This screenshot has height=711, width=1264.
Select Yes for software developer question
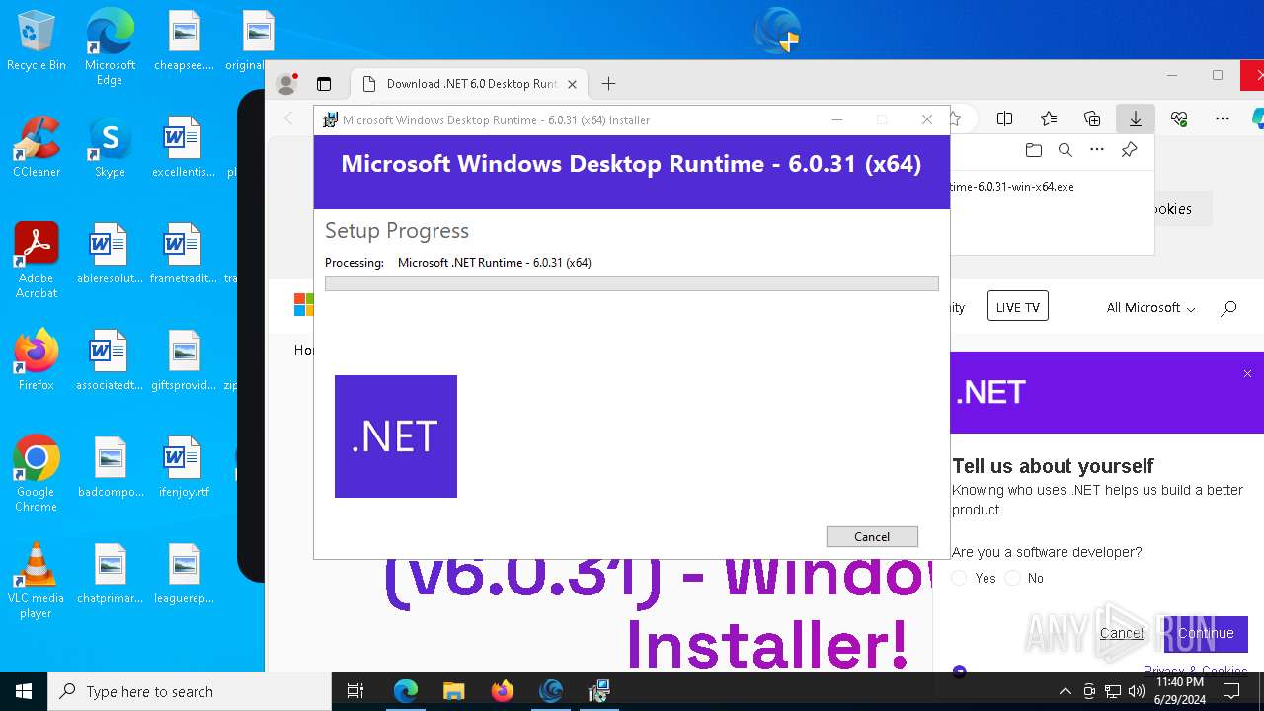coord(959,578)
